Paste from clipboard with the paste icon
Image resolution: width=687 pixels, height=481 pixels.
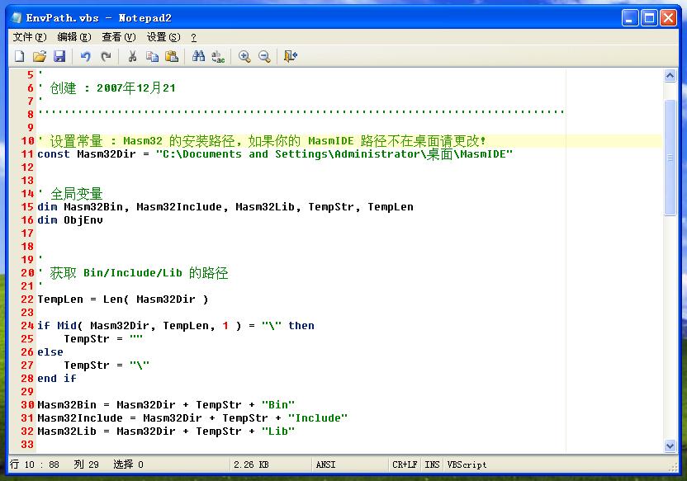click(172, 56)
